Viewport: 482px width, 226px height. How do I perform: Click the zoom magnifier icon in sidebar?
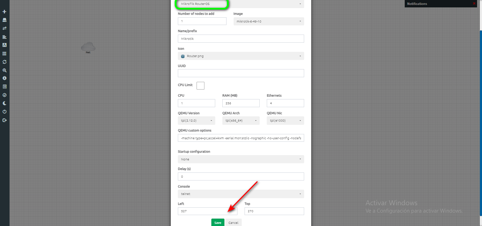tap(5, 70)
